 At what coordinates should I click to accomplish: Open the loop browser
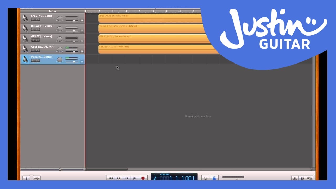tap(295, 178)
